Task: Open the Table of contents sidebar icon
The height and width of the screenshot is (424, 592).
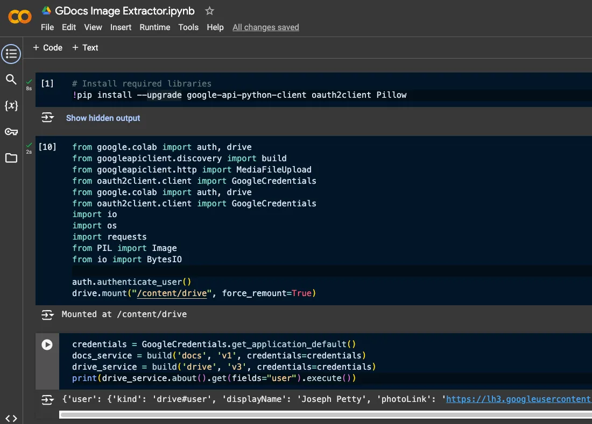Action: [x=11, y=54]
